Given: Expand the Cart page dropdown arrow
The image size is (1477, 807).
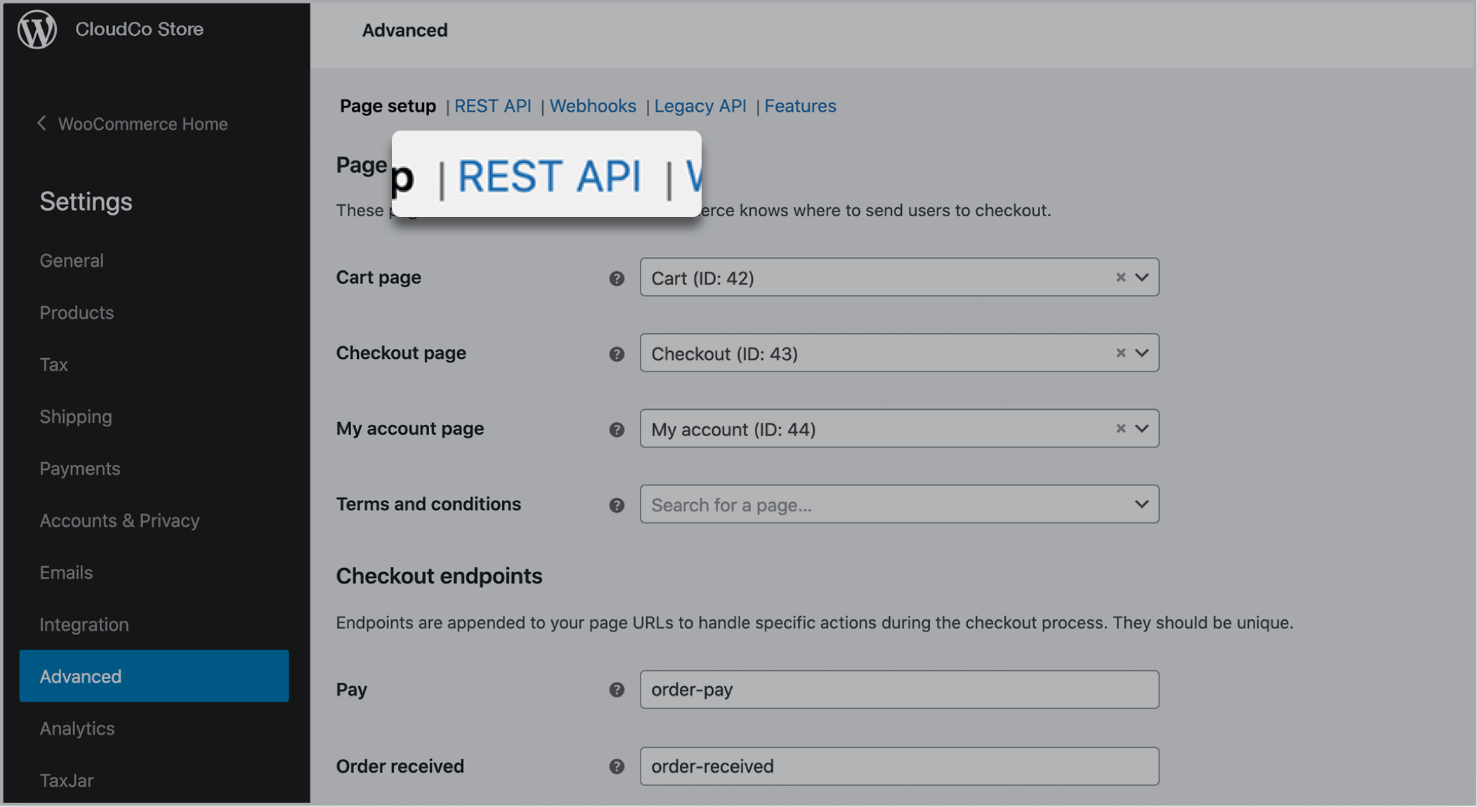Looking at the screenshot, I should pos(1142,277).
